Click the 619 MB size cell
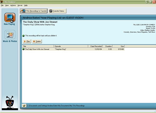 click(x=121, y=49)
